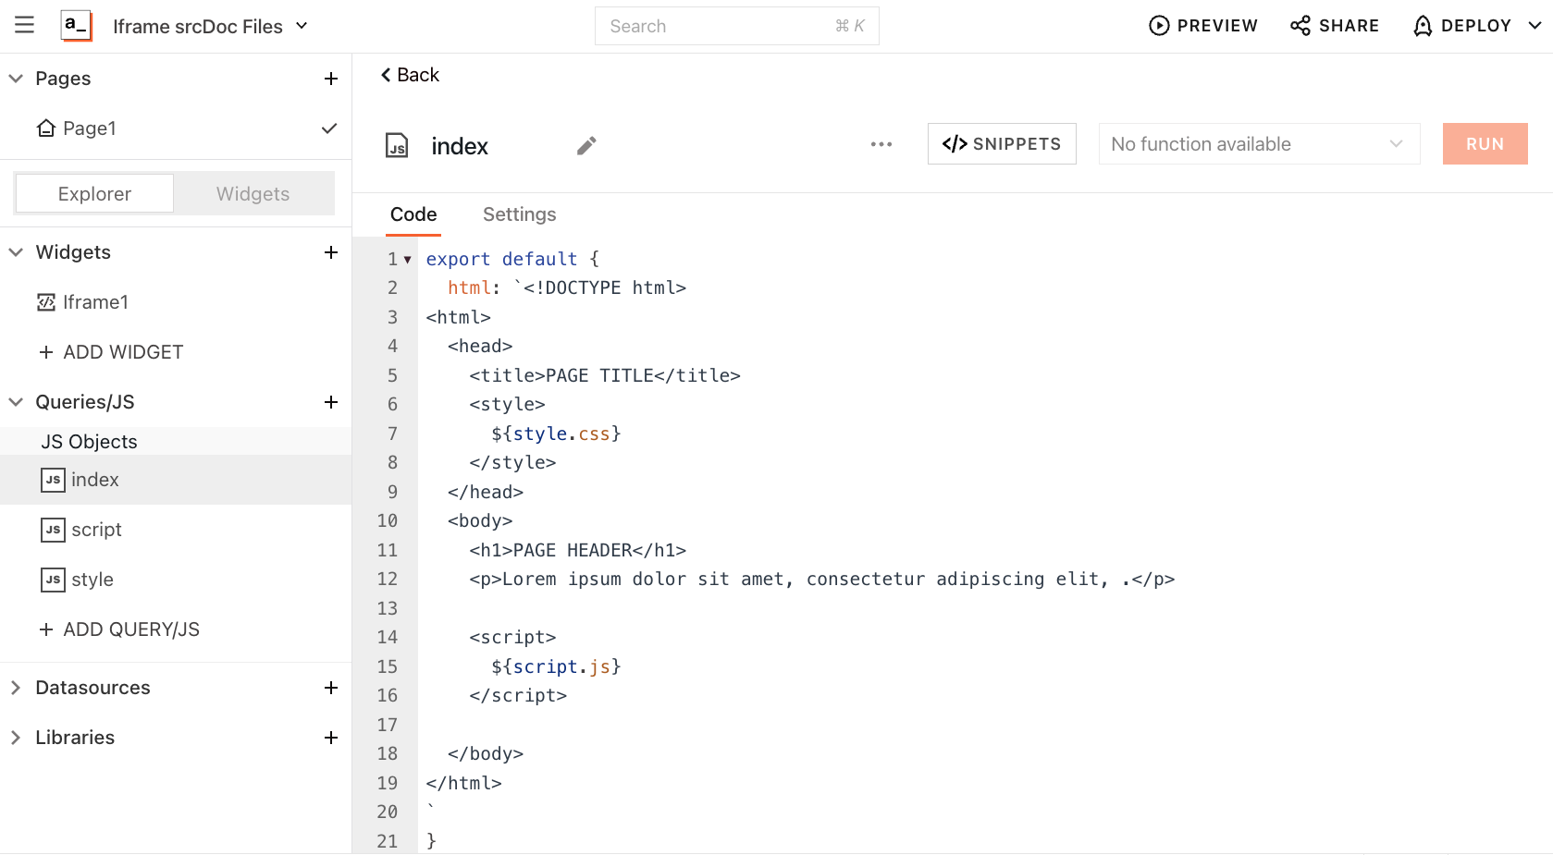The image size is (1553, 855).
Task: Click the Snippets button
Action: (x=1001, y=144)
